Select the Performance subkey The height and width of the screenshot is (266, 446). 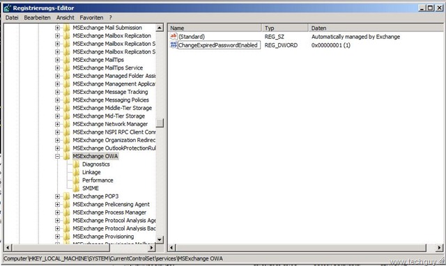[x=98, y=180]
